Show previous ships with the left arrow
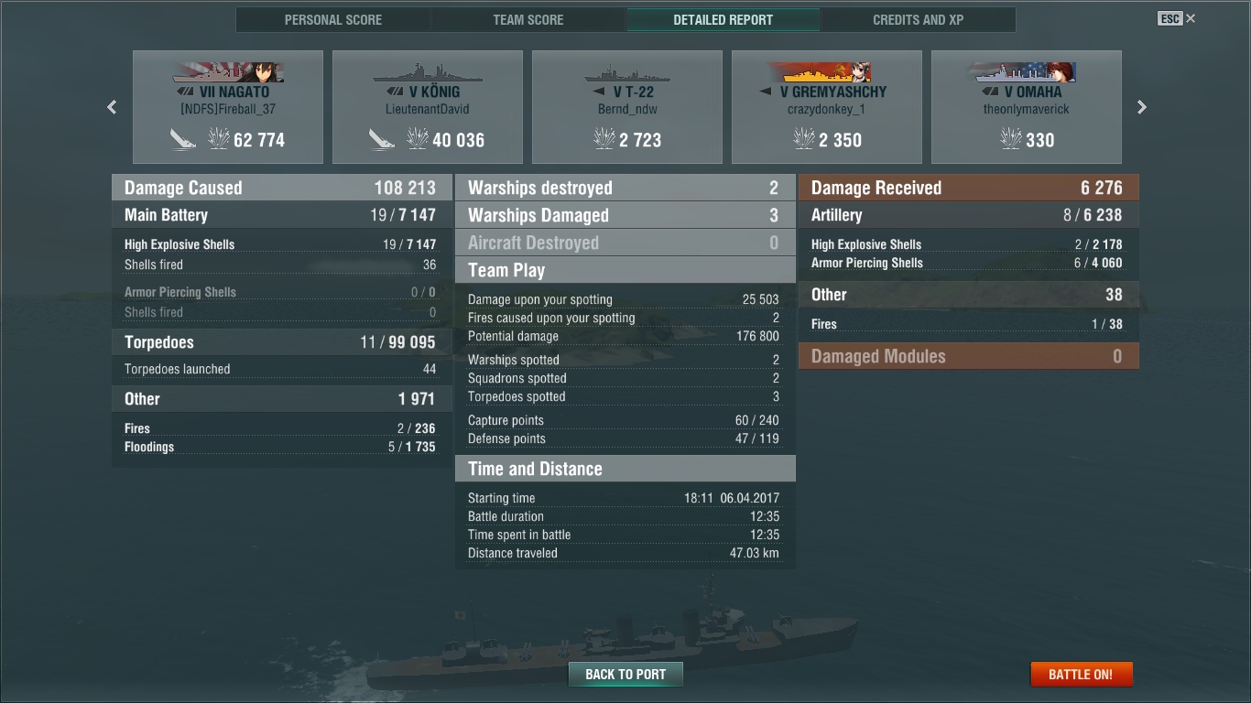The height and width of the screenshot is (703, 1251). [112, 107]
